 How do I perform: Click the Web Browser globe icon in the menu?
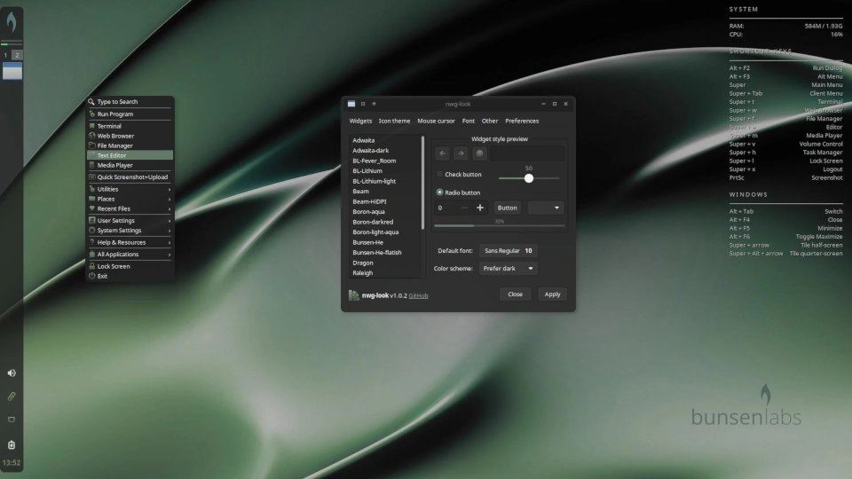pyautogui.click(x=91, y=136)
